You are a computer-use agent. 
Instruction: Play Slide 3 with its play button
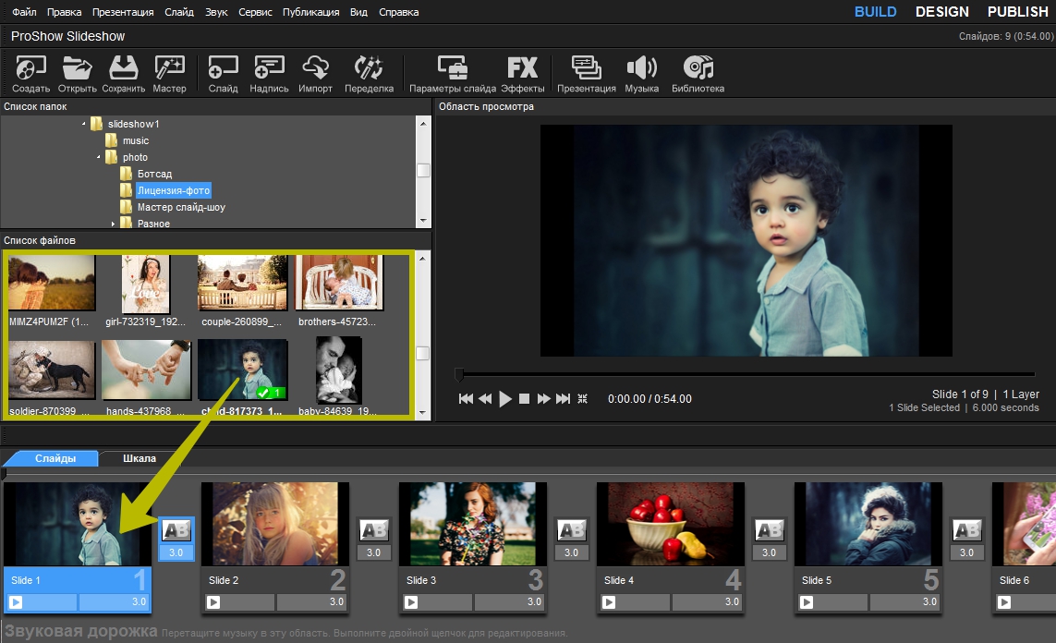point(411,602)
